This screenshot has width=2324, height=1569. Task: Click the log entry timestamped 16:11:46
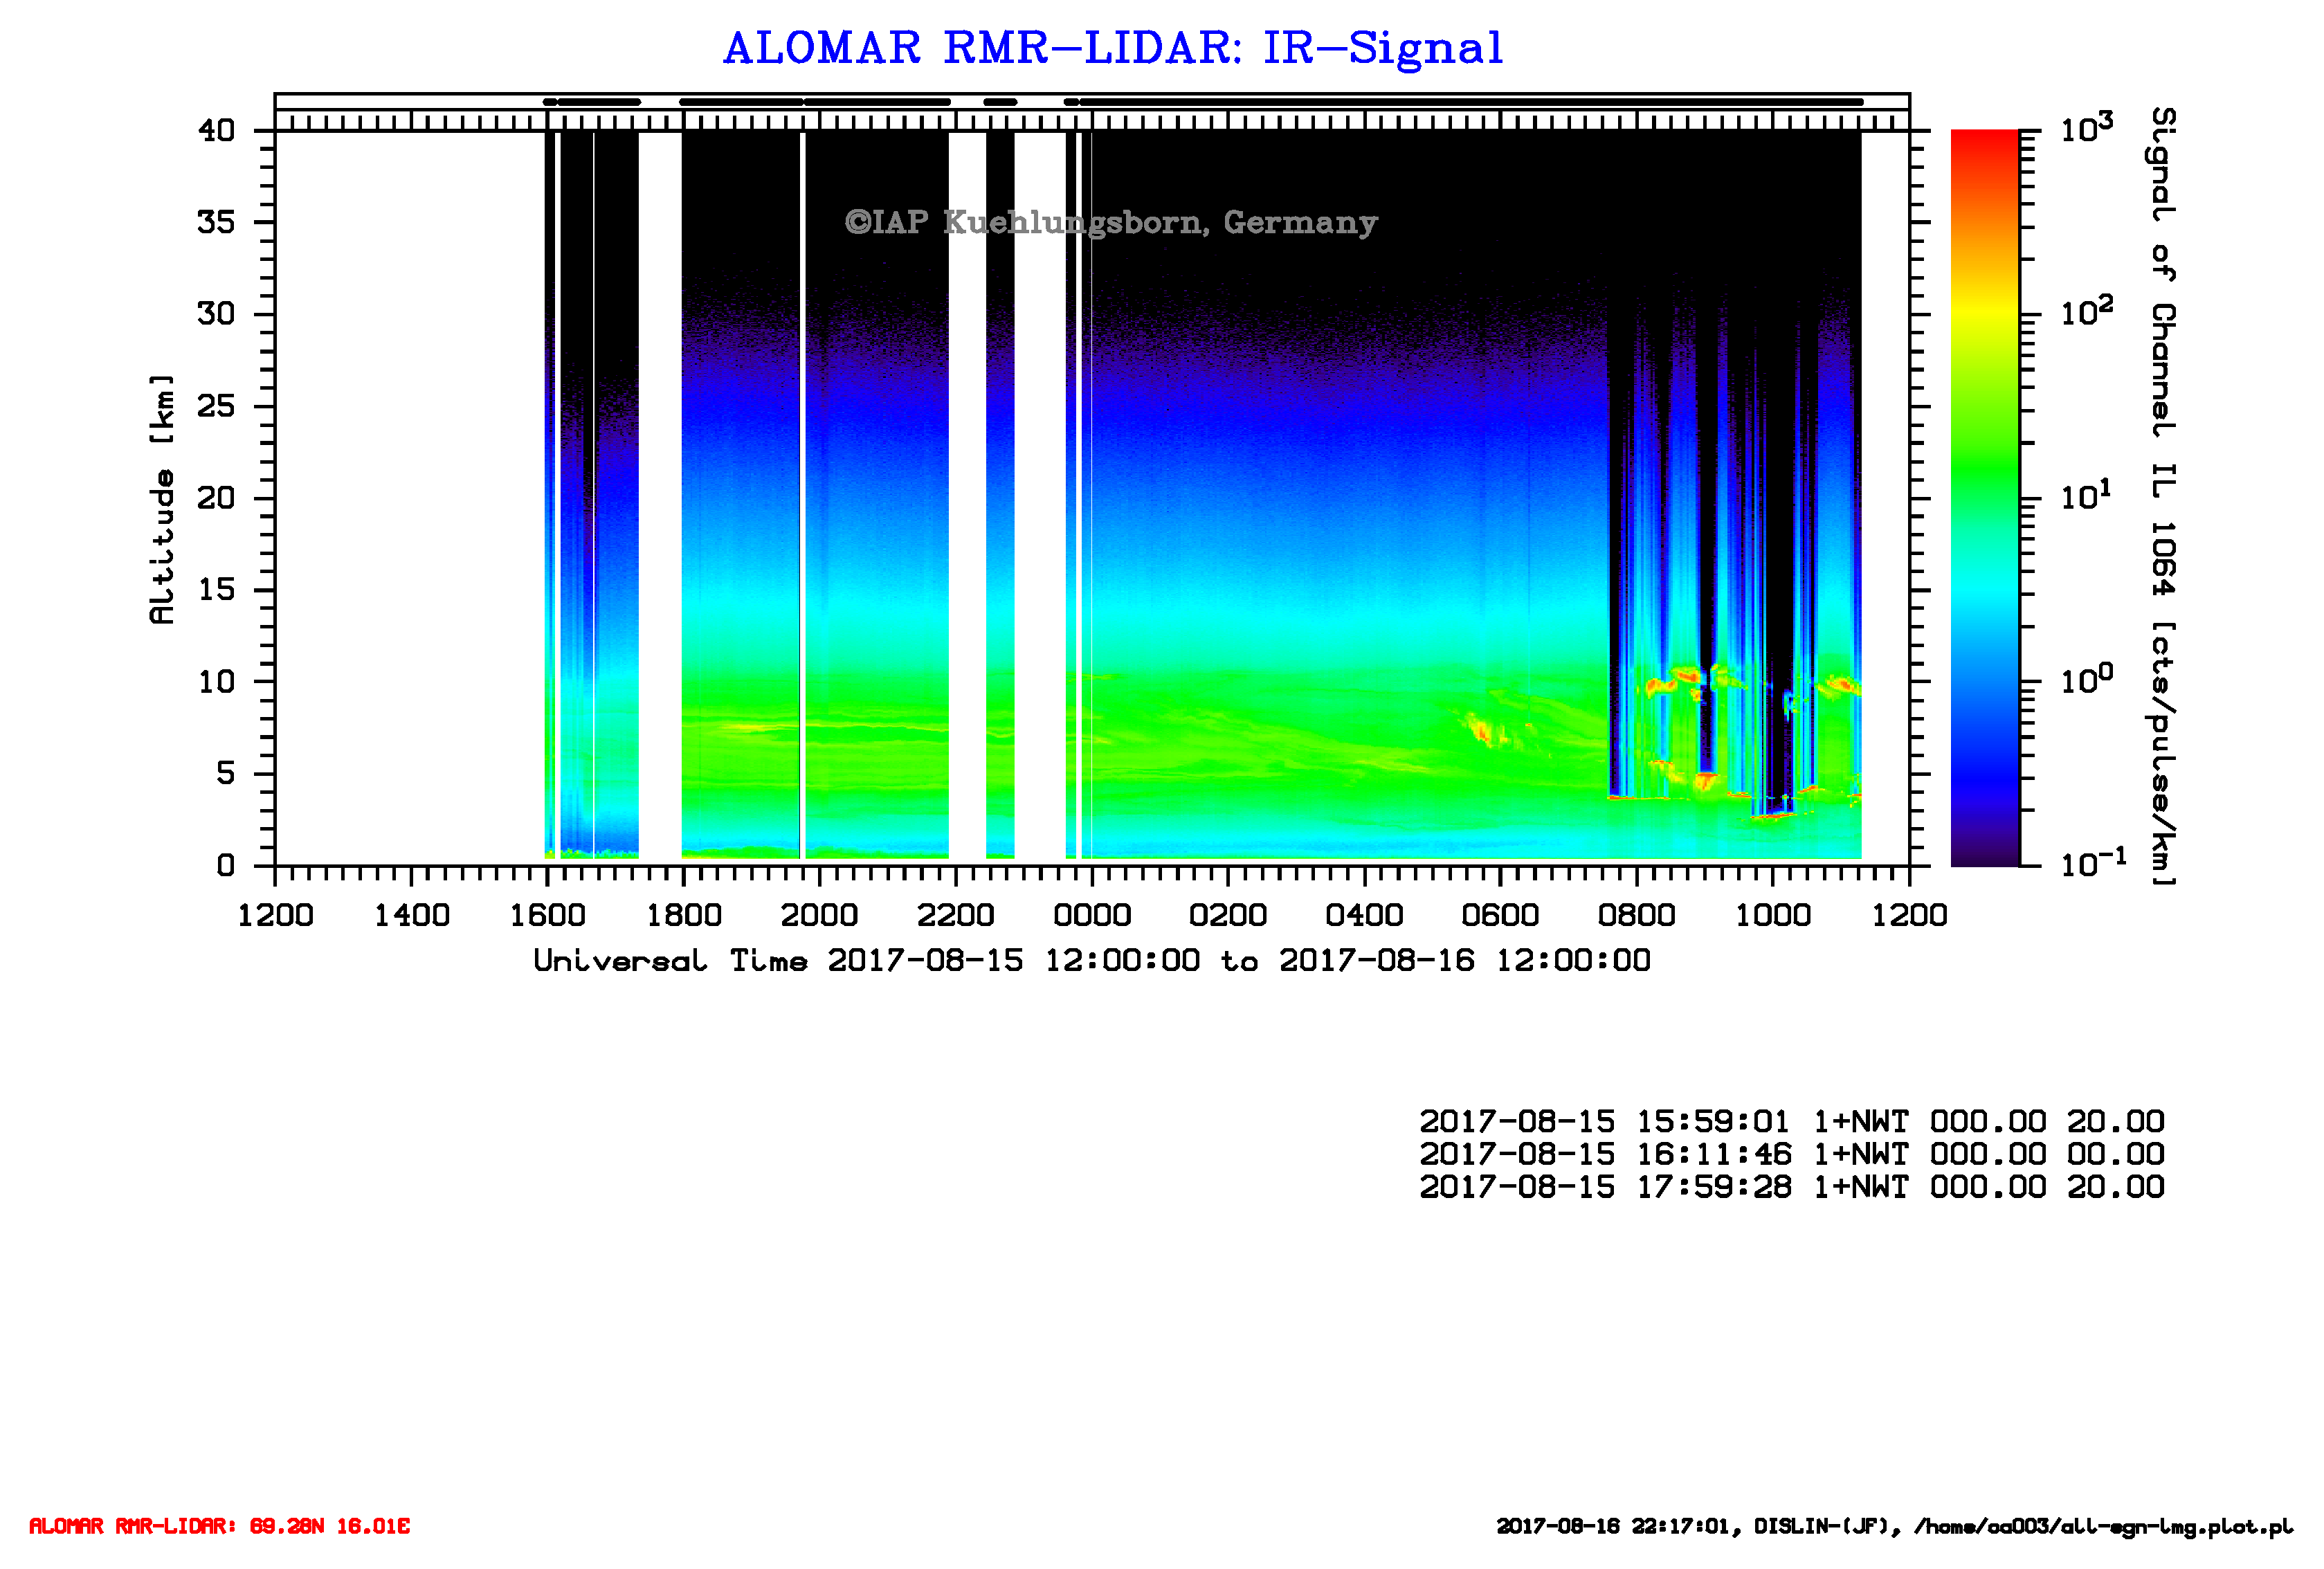coord(1791,1154)
